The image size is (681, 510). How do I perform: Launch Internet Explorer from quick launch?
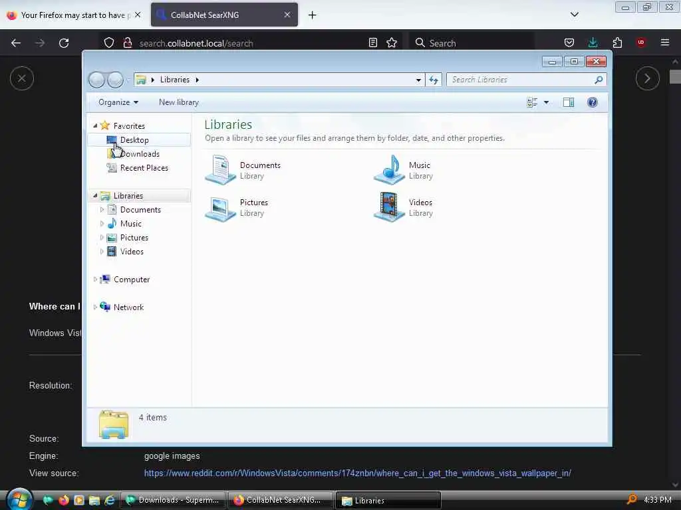click(x=110, y=500)
